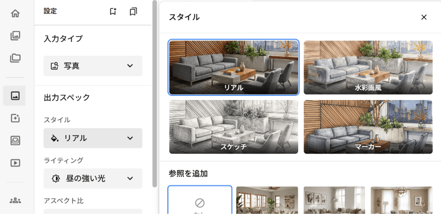Select the スケッチ style thumbnail

[x=233, y=127]
